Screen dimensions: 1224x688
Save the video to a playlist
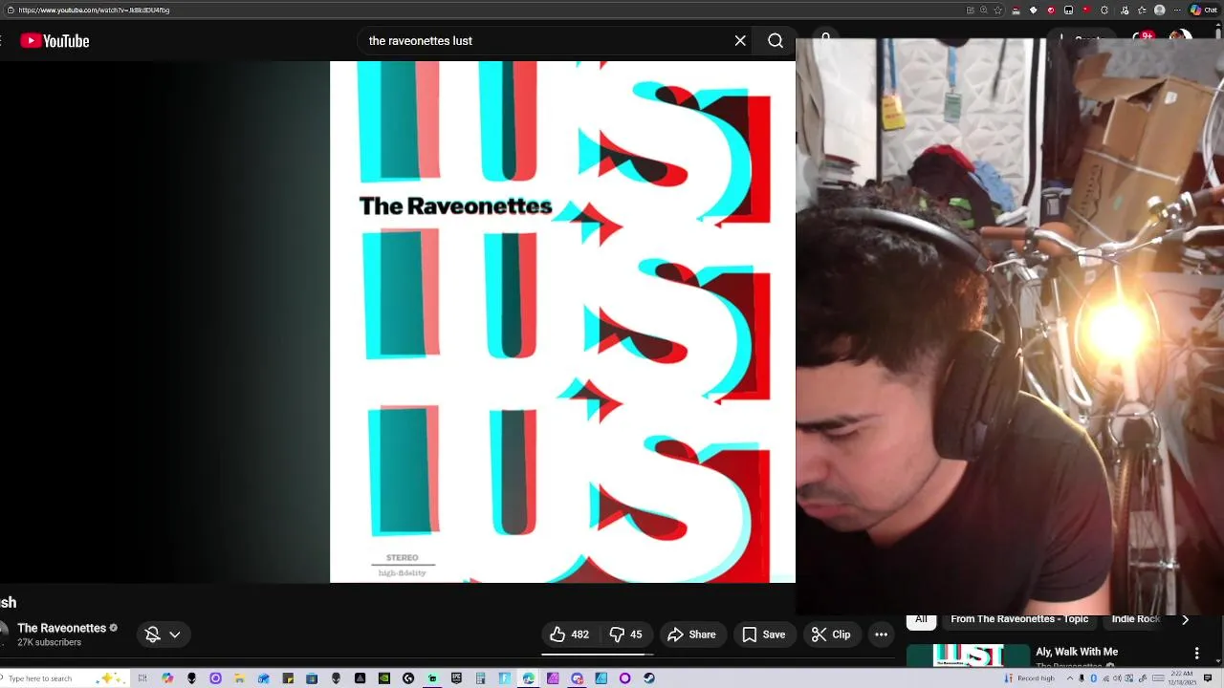click(x=764, y=634)
